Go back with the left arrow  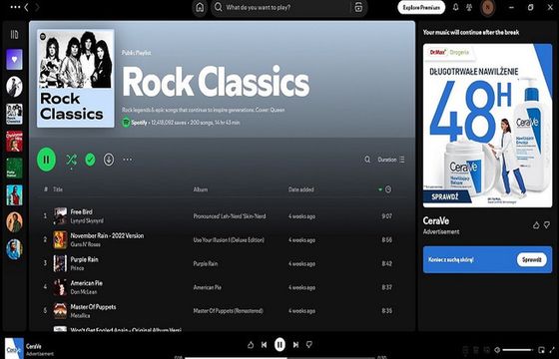coord(26,7)
